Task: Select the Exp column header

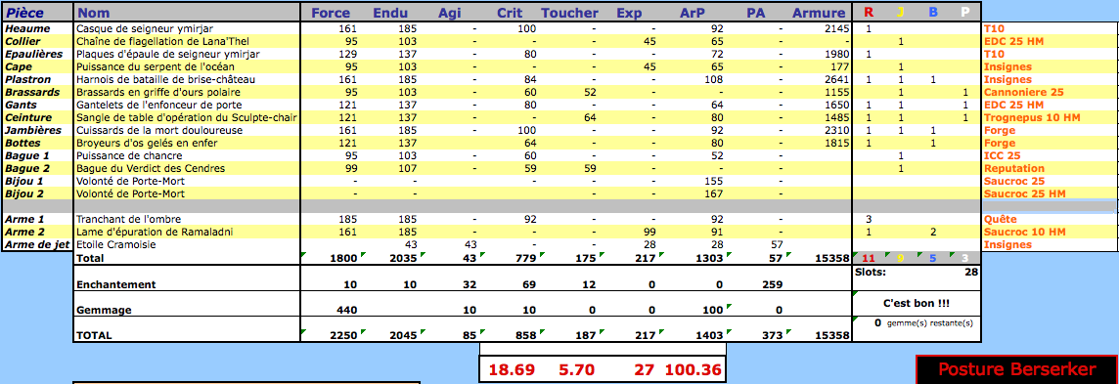Action: 629,13
